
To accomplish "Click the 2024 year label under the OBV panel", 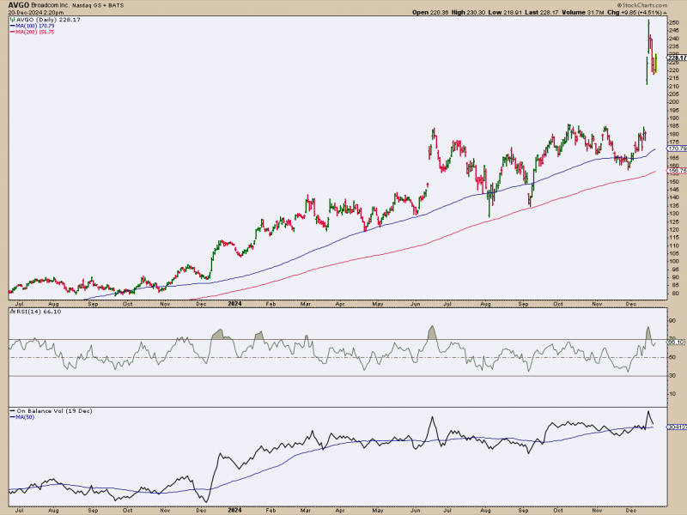I will click(x=234, y=510).
